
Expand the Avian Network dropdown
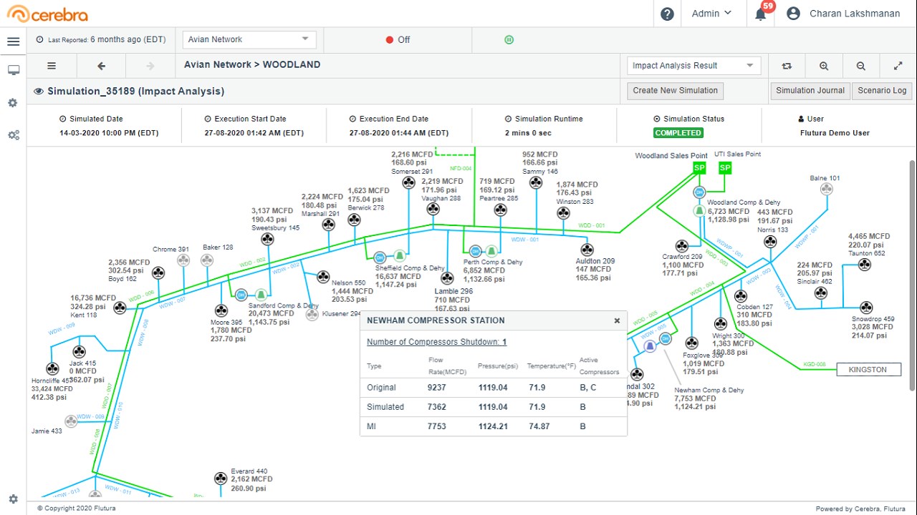click(249, 40)
